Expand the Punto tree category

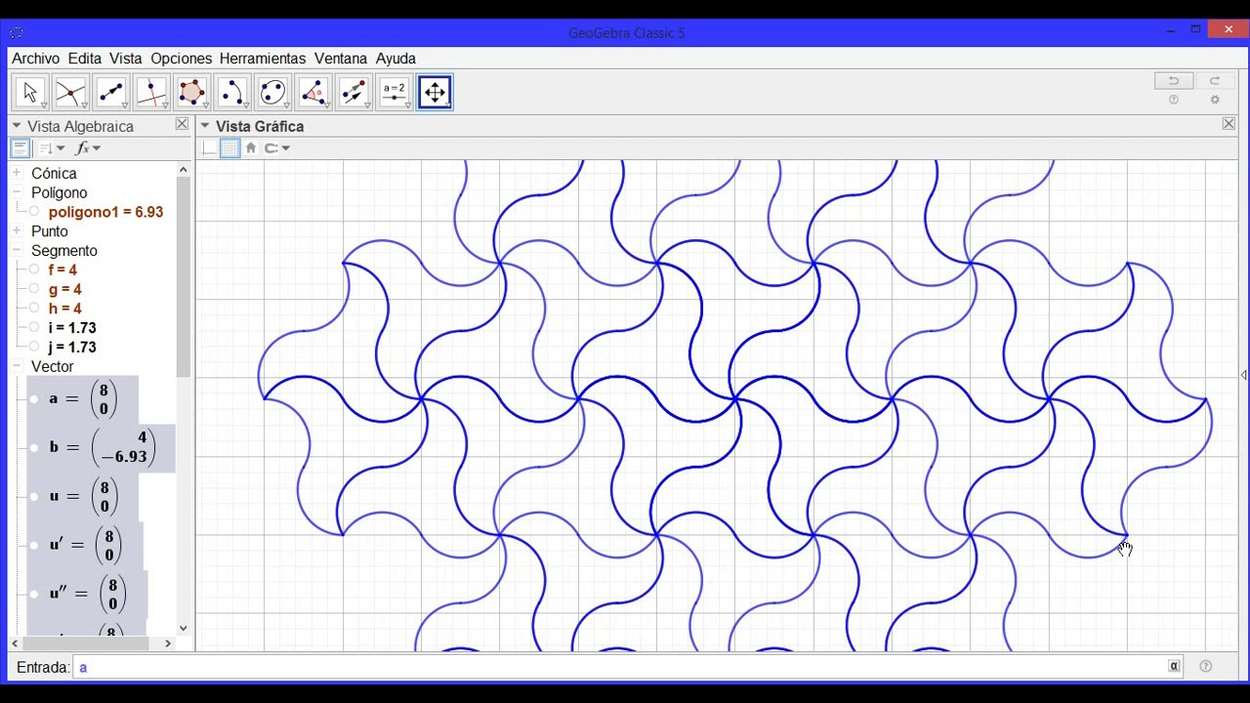(x=17, y=231)
